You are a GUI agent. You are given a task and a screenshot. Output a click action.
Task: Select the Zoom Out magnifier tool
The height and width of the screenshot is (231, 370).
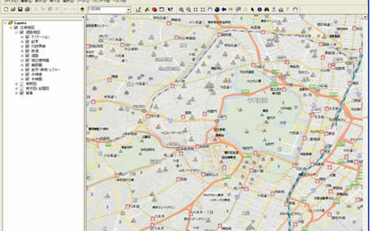(188, 10)
